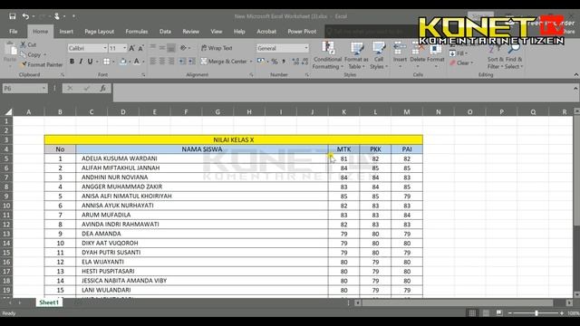The width and height of the screenshot is (580, 326).
Task: Switch to the Review tab
Action: coord(191,32)
